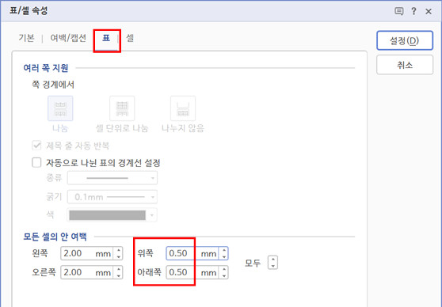Switch to the 셀 tab
Screen dimensions: 442x307
click(130, 38)
